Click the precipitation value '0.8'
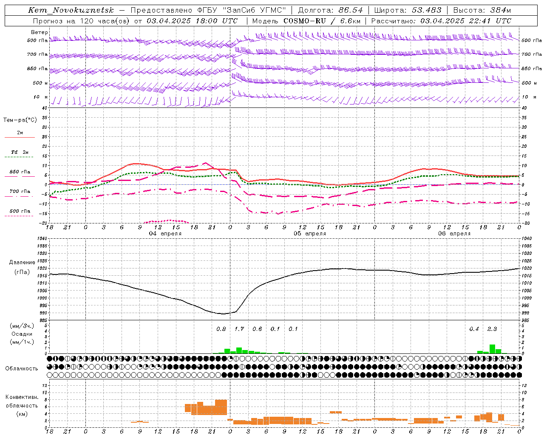This screenshot has width=544, height=435. [221, 329]
